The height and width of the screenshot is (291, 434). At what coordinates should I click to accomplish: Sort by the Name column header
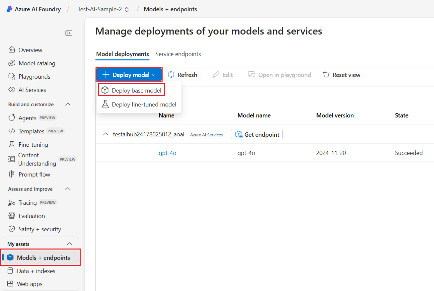coord(167,115)
